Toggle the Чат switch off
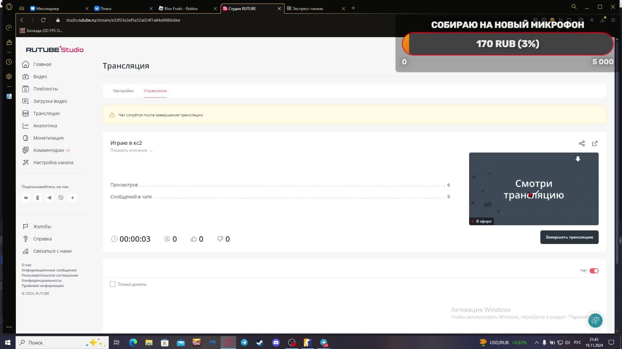Image resolution: width=622 pixels, height=349 pixels. tap(594, 271)
